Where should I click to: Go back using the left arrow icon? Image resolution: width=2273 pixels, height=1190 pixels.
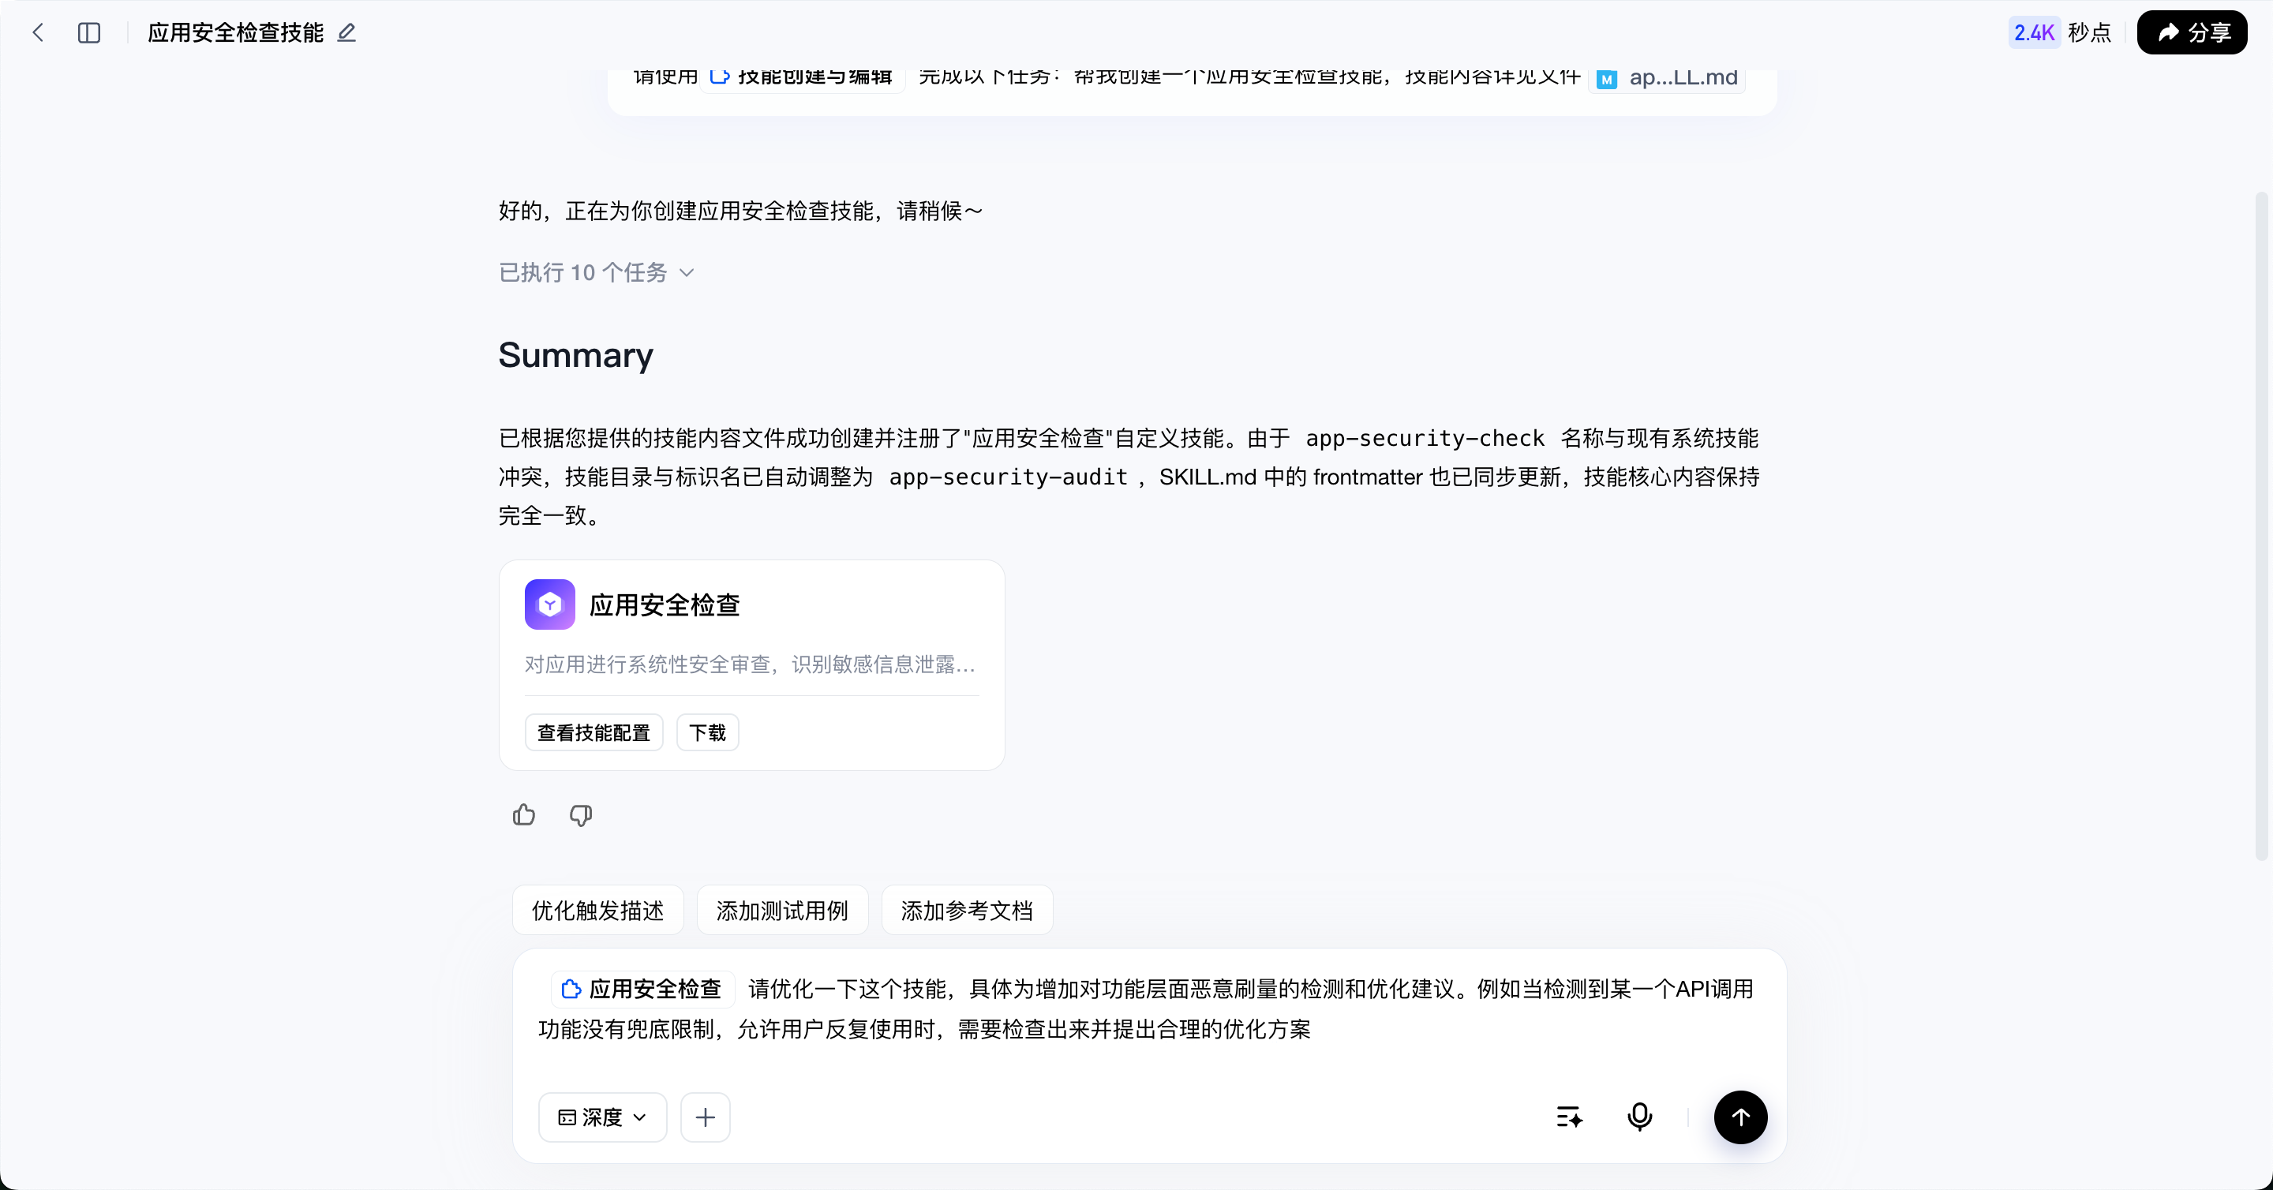coord(38,32)
